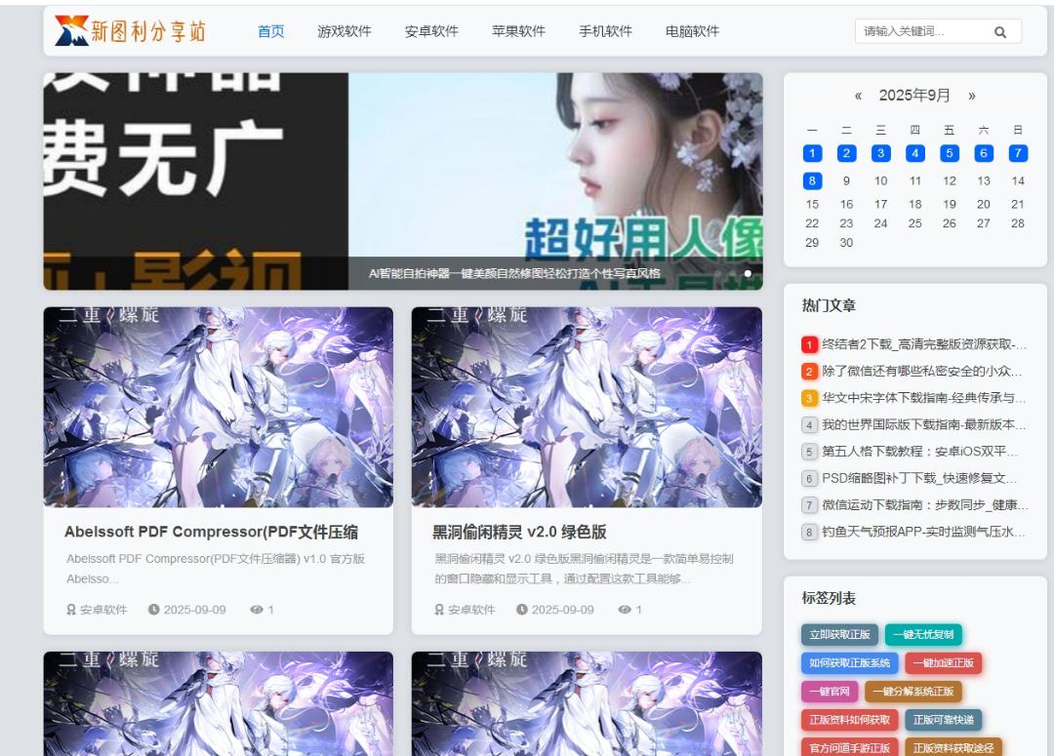1054x756 pixels.
Task: Open the 苹果软件 nav item
Action: [518, 31]
